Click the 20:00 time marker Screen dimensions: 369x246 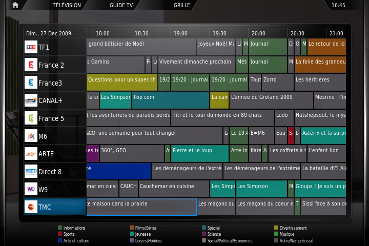coord(258,33)
